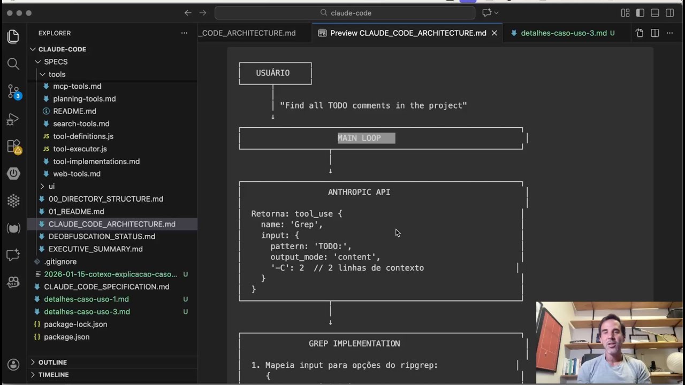Click the Customize Layout icon in title bar

[x=625, y=13]
